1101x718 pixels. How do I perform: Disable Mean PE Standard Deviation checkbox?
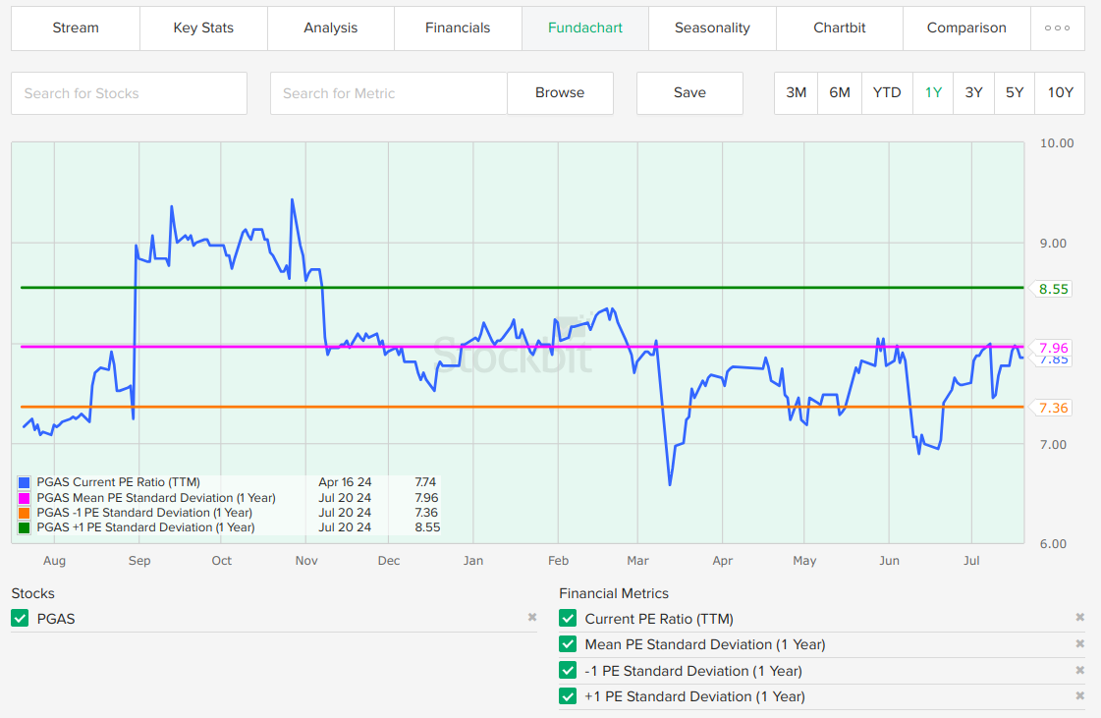[x=568, y=644]
